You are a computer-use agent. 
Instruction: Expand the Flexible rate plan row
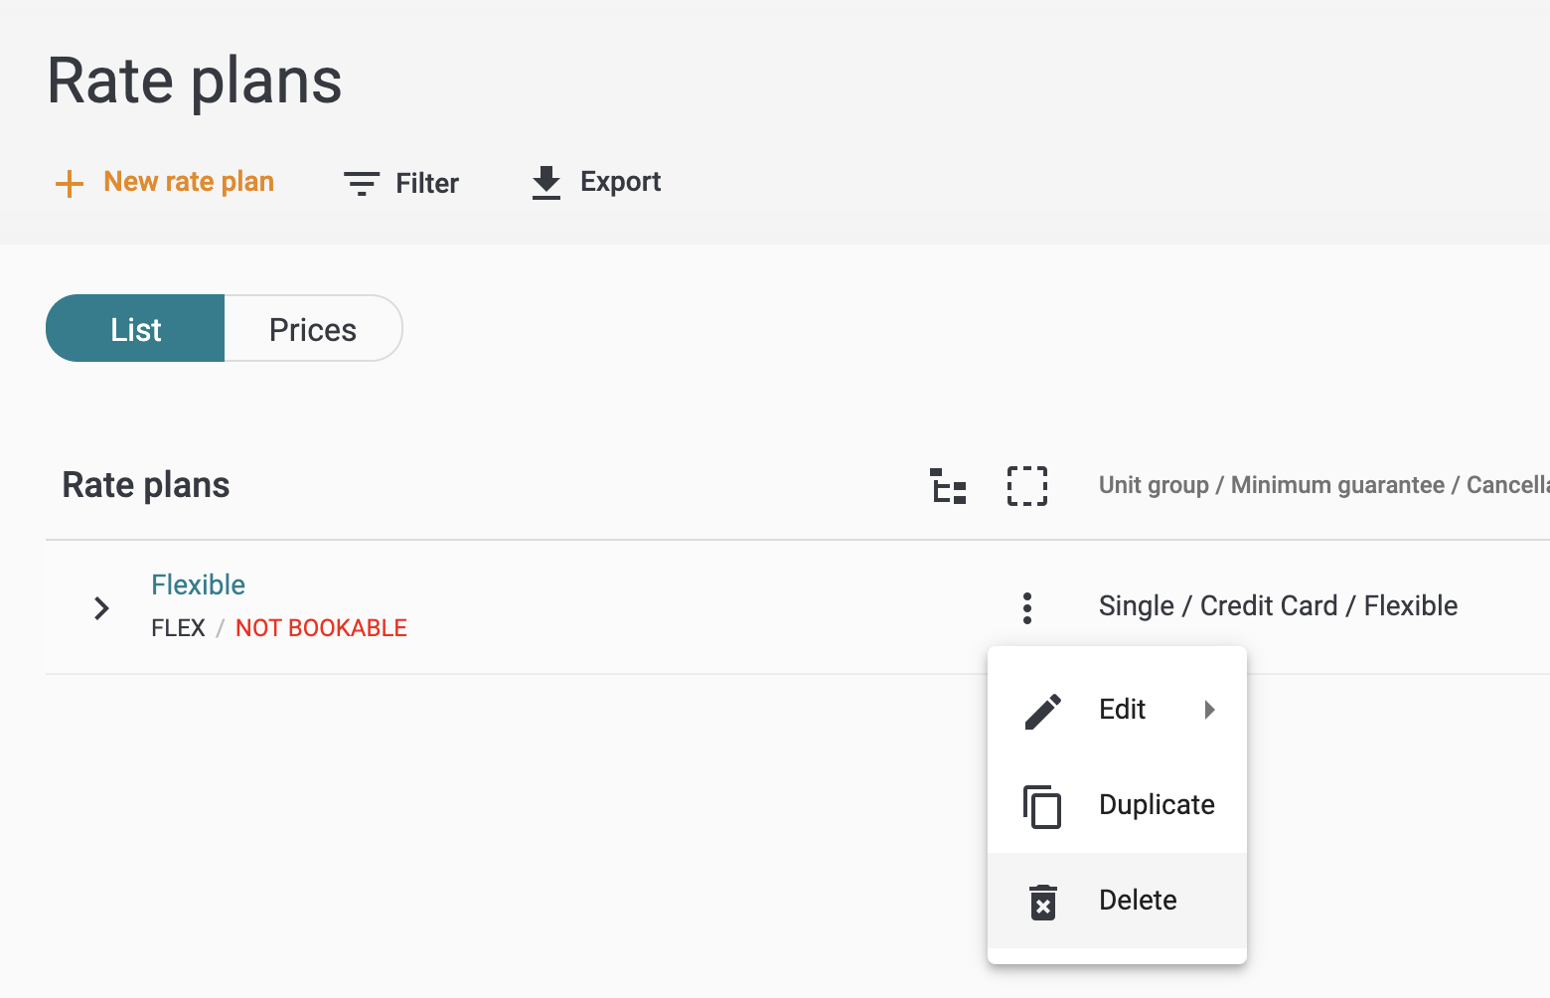[x=101, y=607]
